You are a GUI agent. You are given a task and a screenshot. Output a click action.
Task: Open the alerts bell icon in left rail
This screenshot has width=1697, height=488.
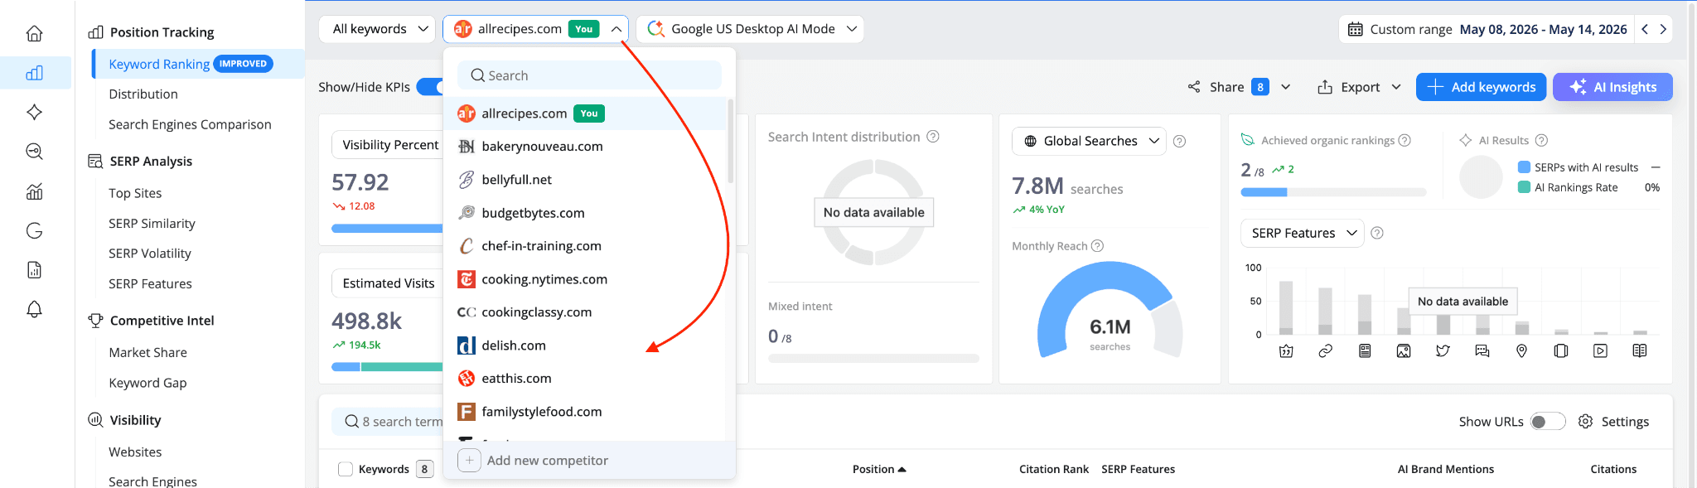point(34,309)
